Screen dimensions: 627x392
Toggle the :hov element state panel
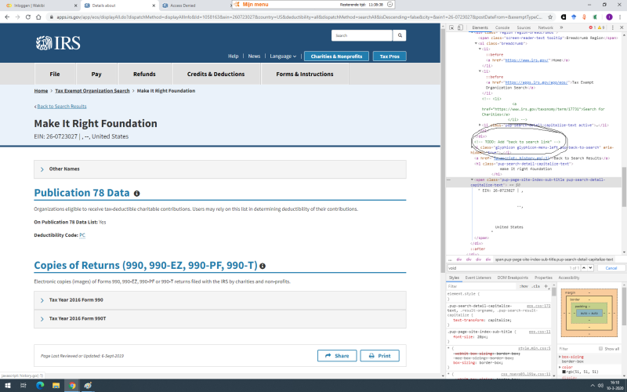coord(525,286)
